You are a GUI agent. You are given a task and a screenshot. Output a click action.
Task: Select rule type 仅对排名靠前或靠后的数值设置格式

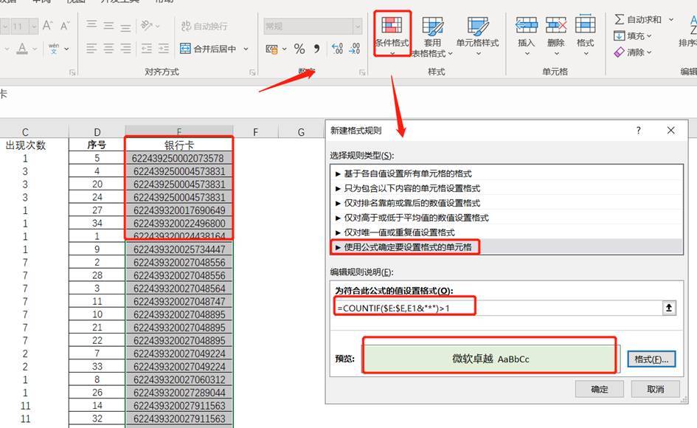pos(506,202)
